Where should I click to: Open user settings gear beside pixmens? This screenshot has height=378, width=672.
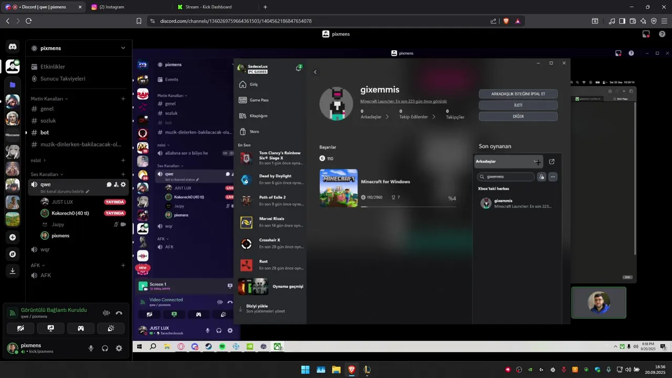(119, 348)
